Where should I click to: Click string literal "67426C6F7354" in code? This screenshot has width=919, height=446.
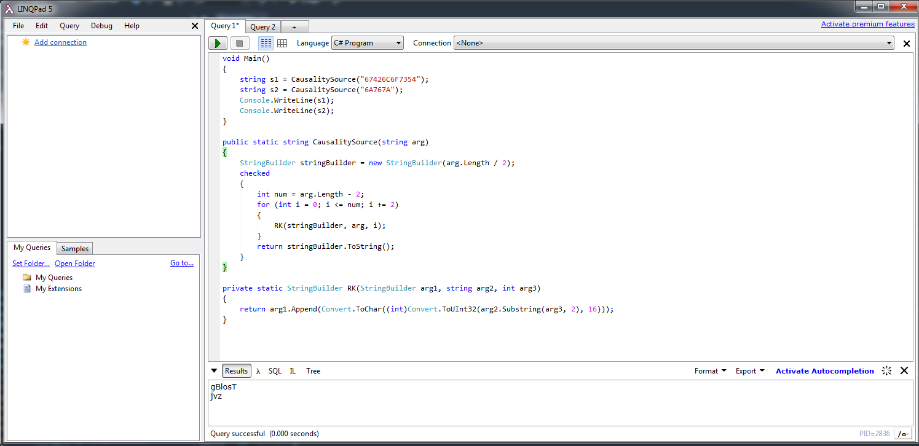[390, 79]
